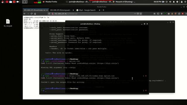Screen dimensions: 187x105
Task: Bookmark this page with the star
Action: pyautogui.click(x=141, y=14)
